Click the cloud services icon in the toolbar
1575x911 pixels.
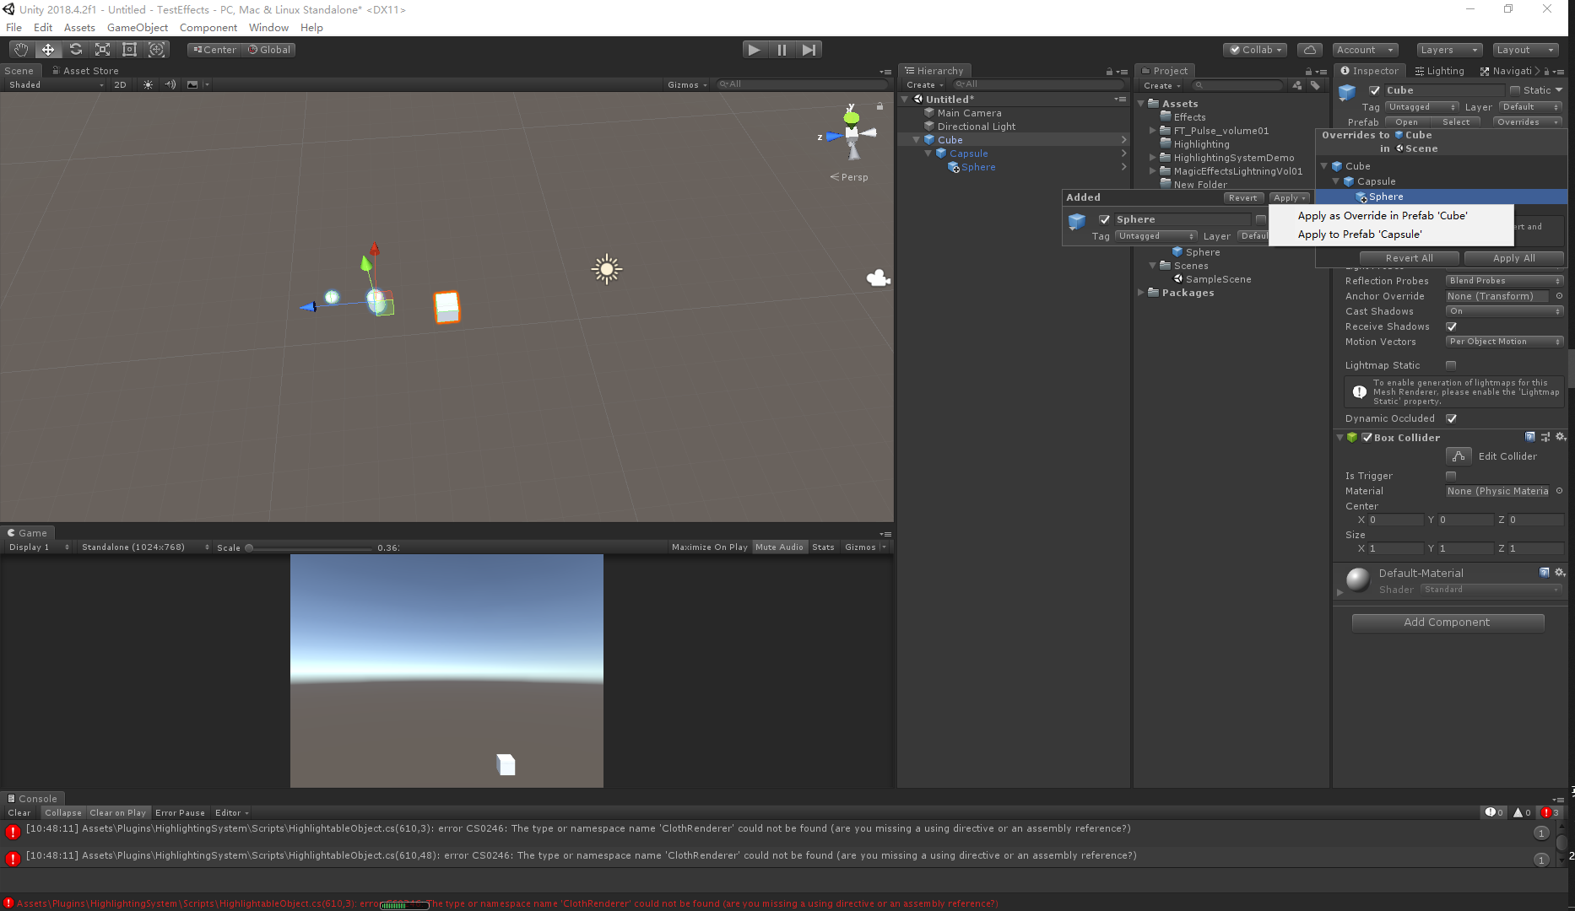(1309, 50)
